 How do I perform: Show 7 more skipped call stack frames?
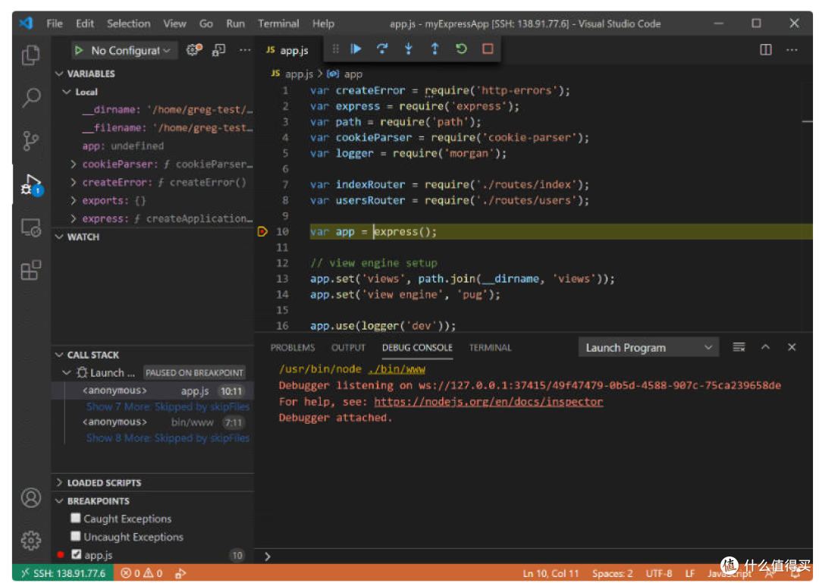point(168,407)
